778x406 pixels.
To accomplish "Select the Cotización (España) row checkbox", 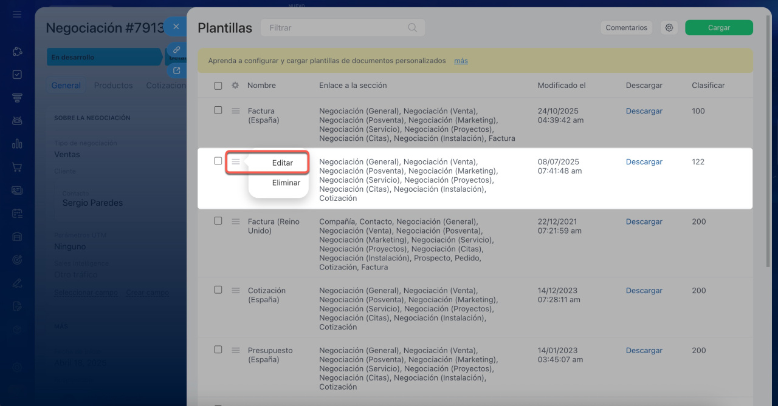I will [x=218, y=290].
